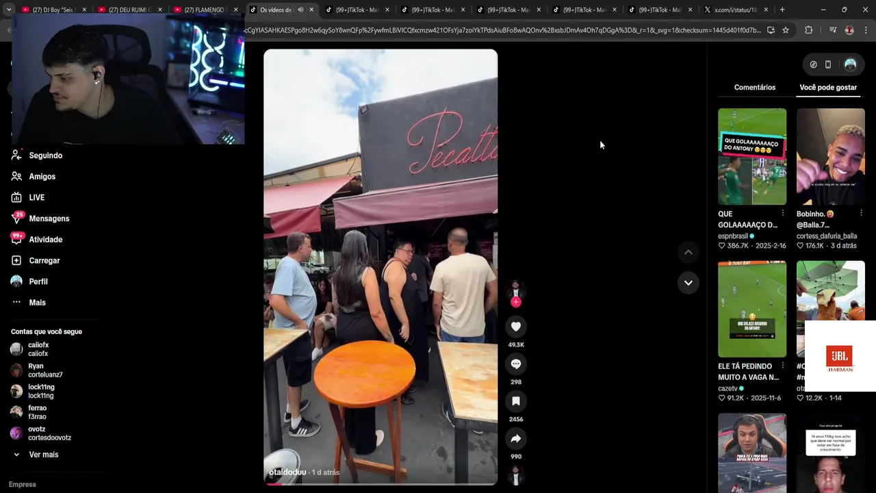Open the options menu of the Bobinho video

[861, 214]
